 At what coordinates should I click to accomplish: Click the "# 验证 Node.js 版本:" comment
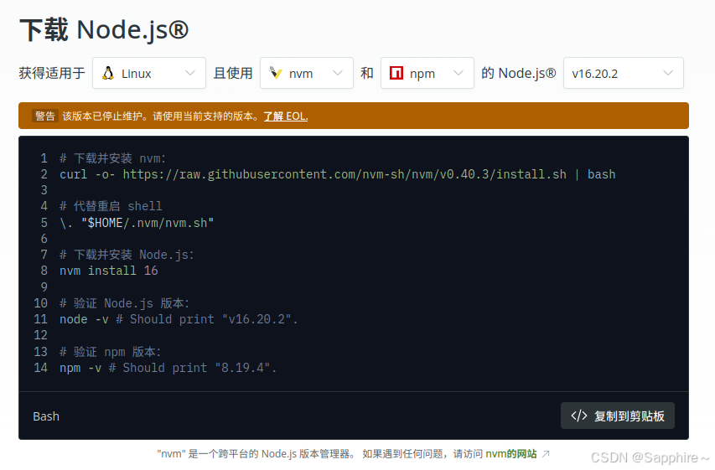(x=125, y=303)
